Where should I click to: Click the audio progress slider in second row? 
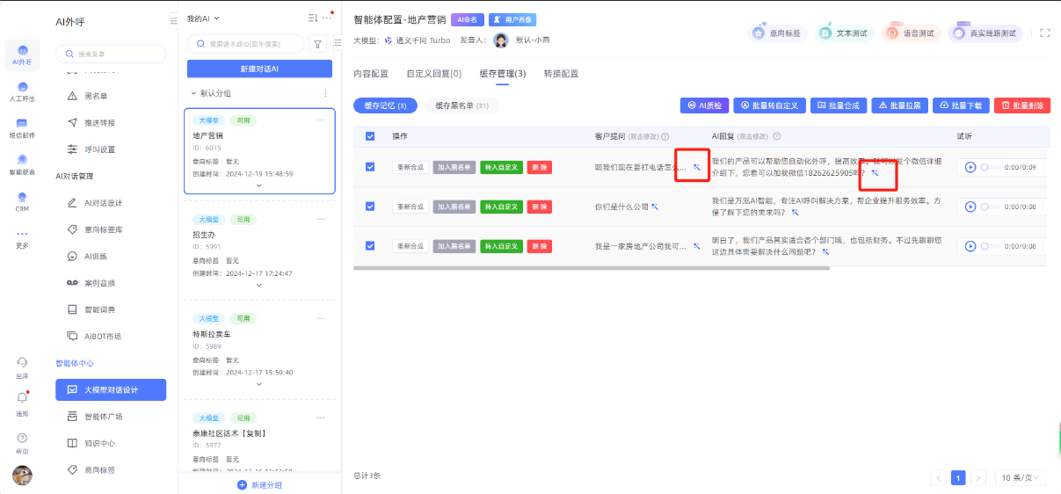(991, 207)
